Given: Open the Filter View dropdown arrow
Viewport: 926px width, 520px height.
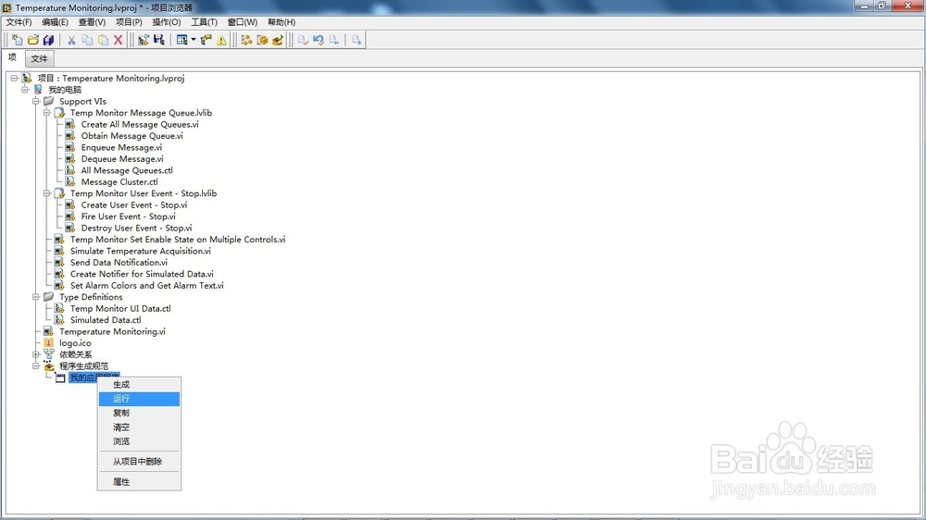Looking at the screenshot, I should tap(194, 40).
